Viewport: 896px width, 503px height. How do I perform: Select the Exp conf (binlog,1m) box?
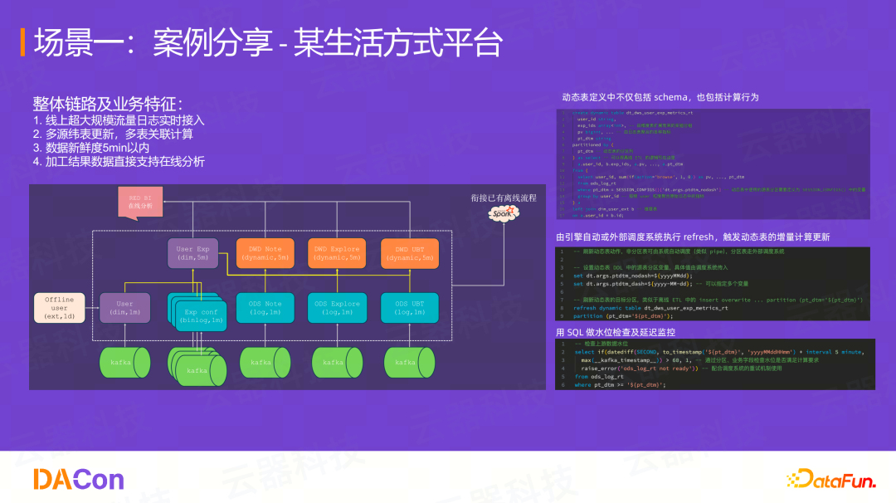pos(201,315)
